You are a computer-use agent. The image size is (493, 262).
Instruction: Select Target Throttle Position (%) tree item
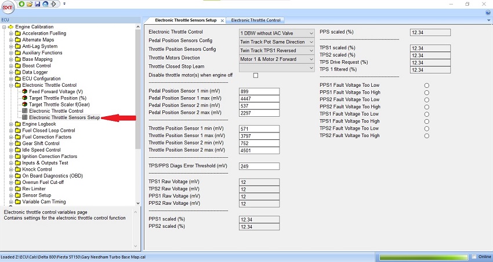click(57, 98)
